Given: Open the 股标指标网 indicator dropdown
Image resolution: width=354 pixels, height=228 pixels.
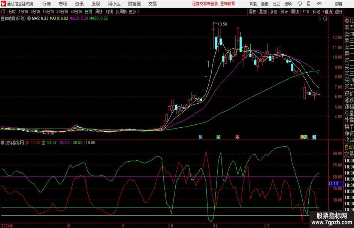Looking at the screenshot, I should (x=3, y=142).
